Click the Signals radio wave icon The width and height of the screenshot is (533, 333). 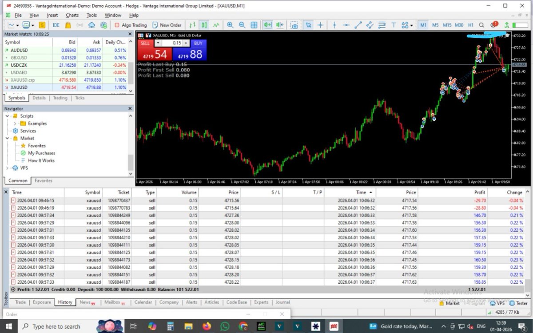[x=80, y=25]
